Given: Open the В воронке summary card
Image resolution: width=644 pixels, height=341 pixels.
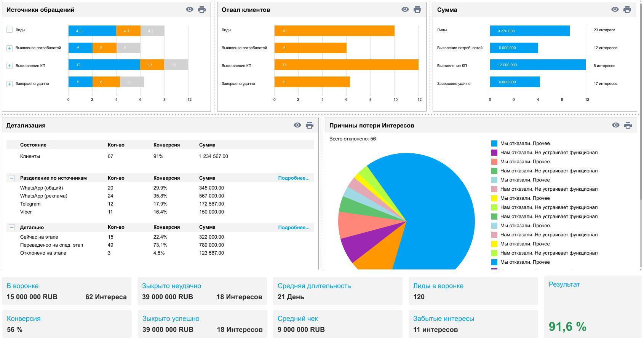Looking at the screenshot, I should tap(67, 291).
